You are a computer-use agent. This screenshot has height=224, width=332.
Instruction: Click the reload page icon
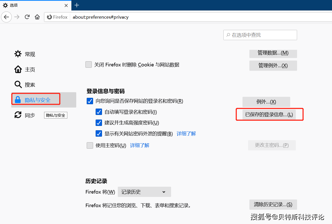tap(27, 17)
